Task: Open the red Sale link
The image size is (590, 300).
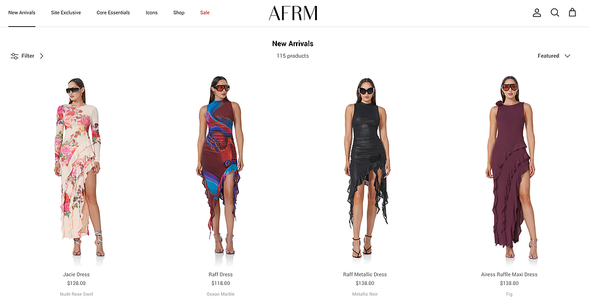Action: pyautogui.click(x=205, y=12)
